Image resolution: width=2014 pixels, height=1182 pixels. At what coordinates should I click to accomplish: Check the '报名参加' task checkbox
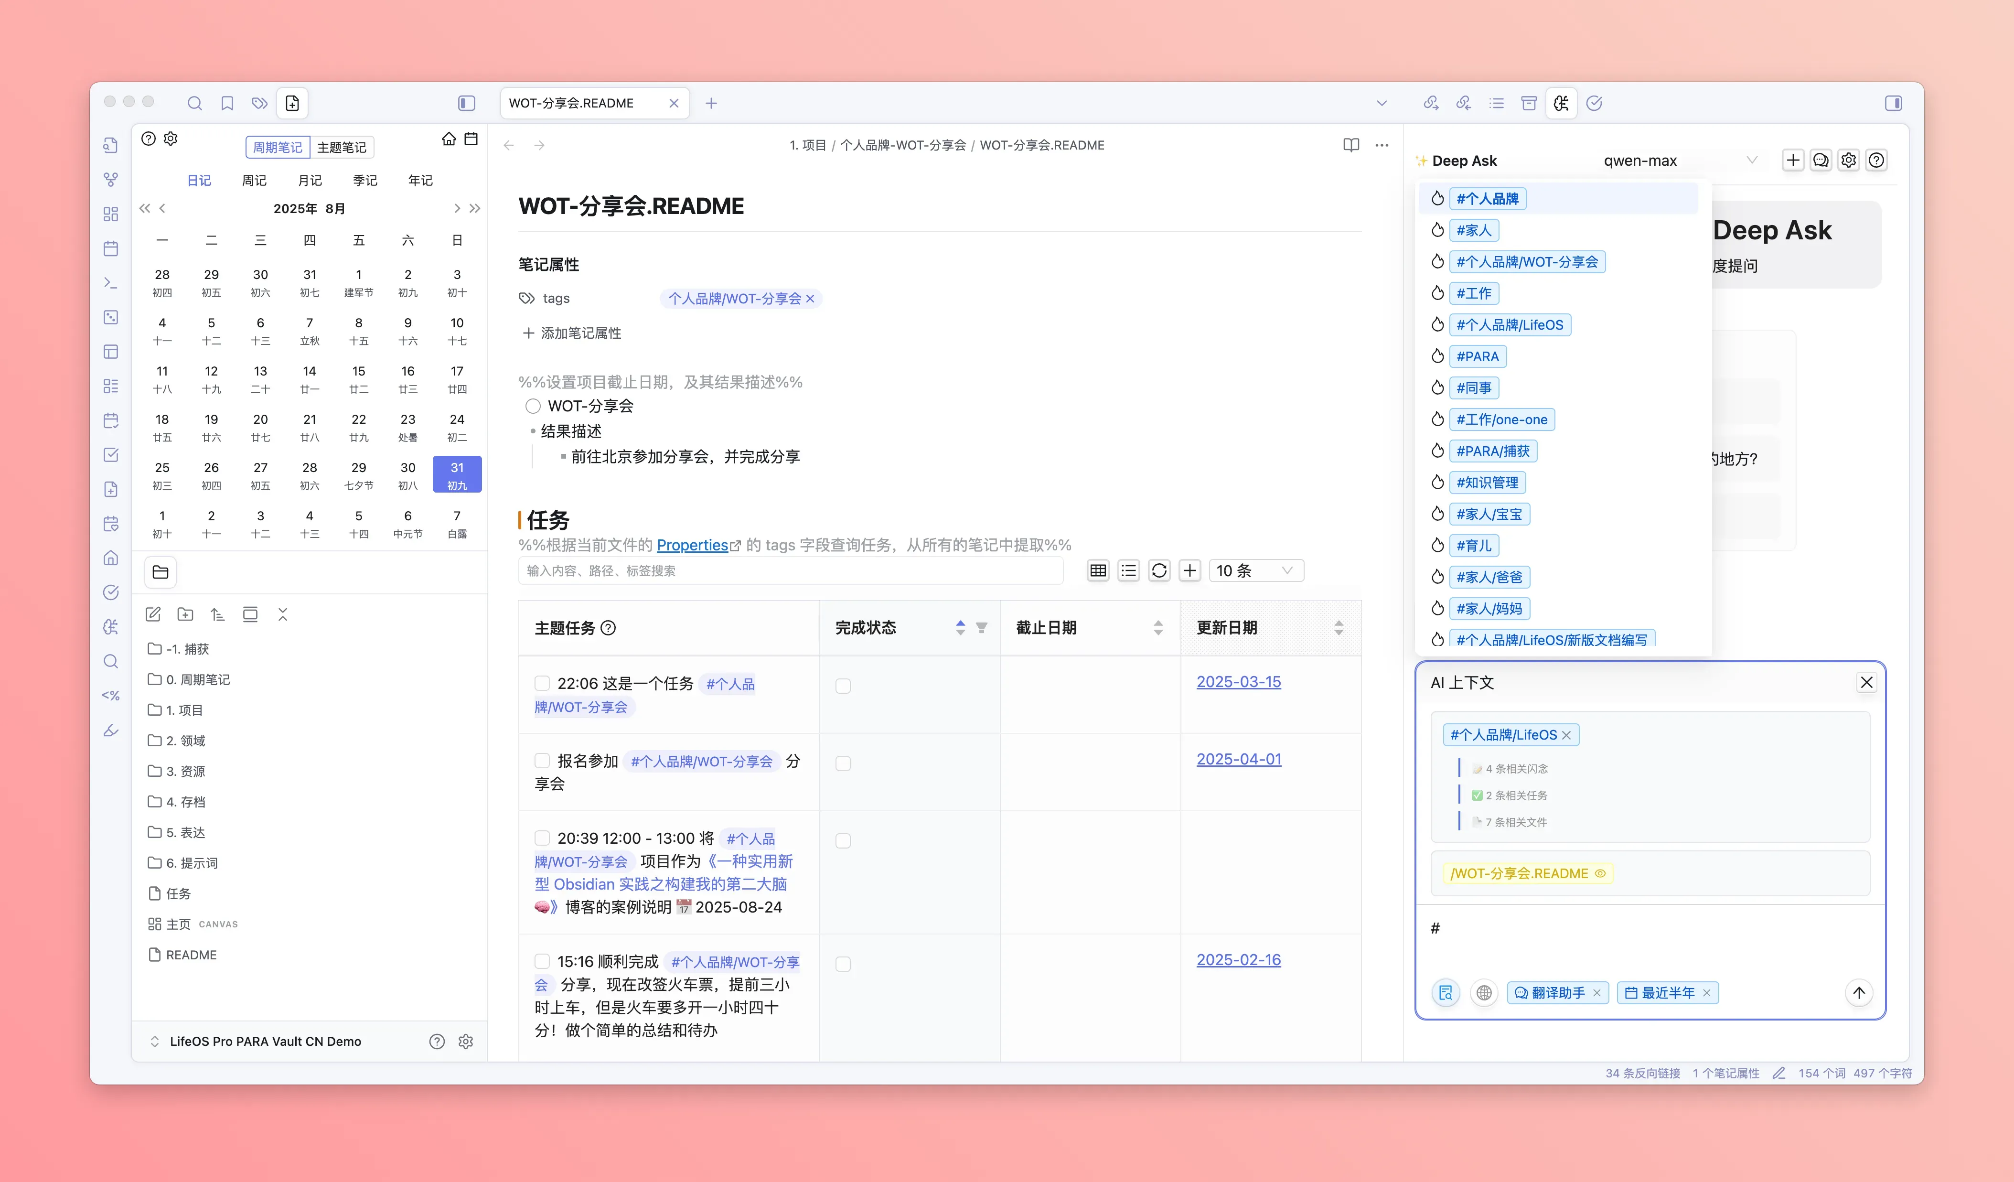coord(542,761)
